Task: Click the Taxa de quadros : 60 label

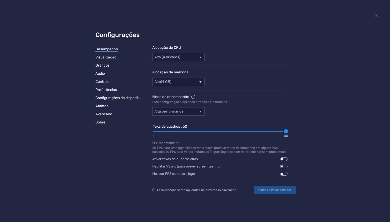Action: 170,126
